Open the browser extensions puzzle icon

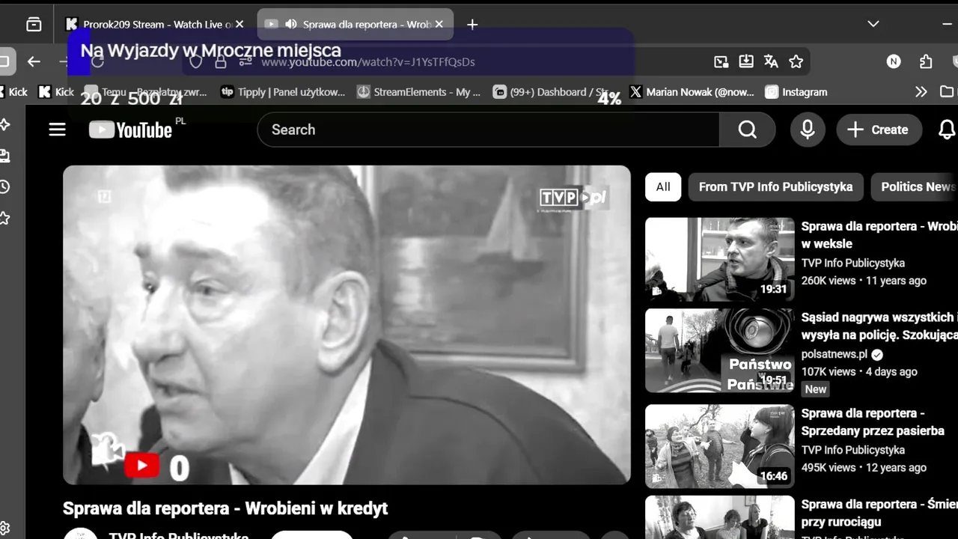pyautogui.click(x=926, y=61)
